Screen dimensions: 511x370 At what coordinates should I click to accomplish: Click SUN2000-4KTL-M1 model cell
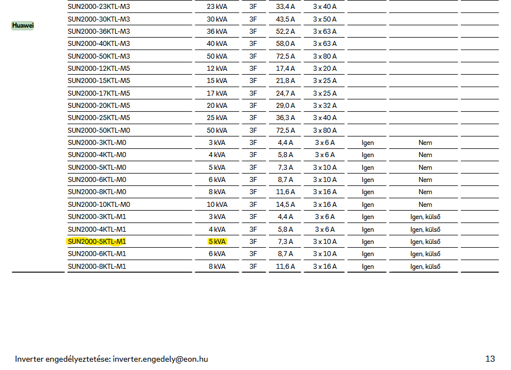tap(97, 229)
